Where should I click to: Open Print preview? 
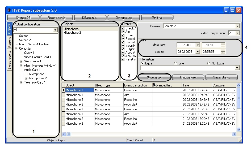point(188,77)
